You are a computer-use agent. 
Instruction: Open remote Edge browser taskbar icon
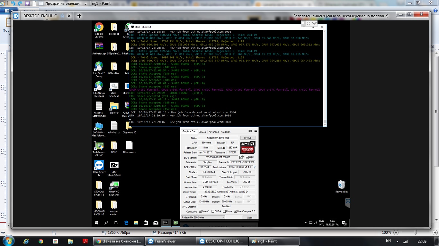click(x=126, y=222)
